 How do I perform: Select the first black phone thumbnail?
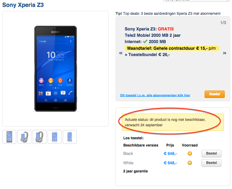coord(9,137)
